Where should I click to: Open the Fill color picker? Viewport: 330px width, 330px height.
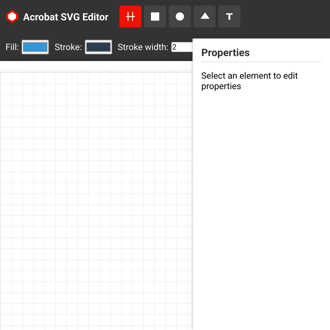pos(35,47)
